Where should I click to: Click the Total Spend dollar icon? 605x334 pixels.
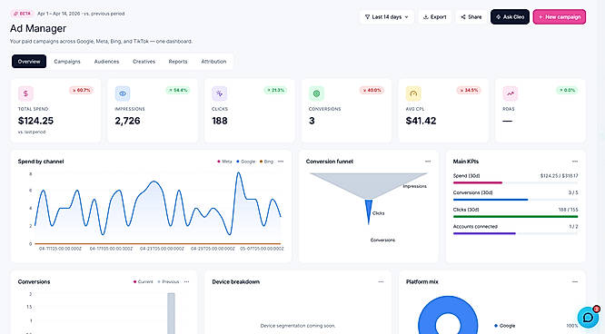coord(25,93)
